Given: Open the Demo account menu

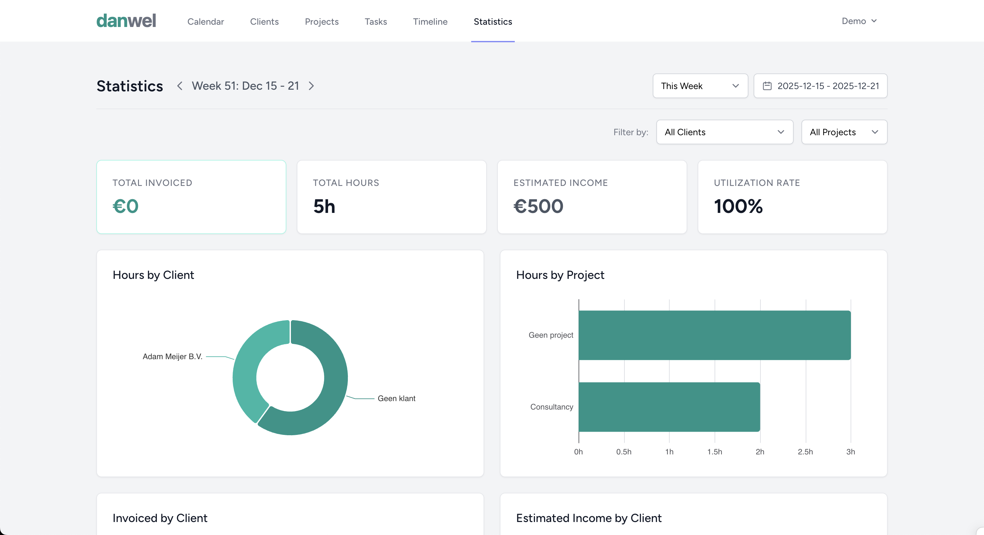Looking at the screenshot, I should click(859, 21).
